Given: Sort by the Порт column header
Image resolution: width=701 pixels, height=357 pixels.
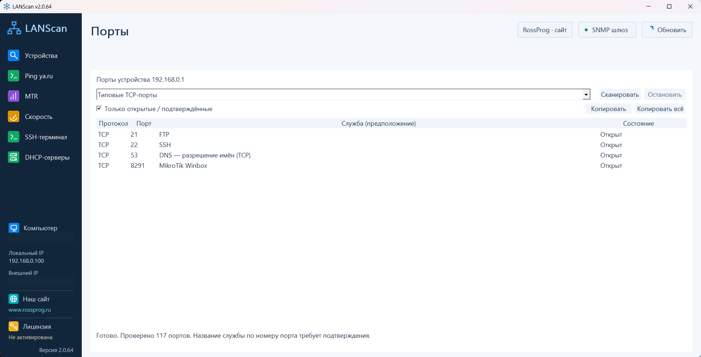Looking at the screenshot, I should 144,124.
